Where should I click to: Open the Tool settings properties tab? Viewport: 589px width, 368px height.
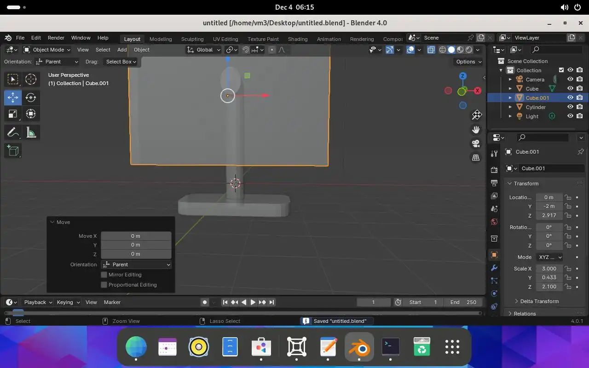[x=494, y=153]
